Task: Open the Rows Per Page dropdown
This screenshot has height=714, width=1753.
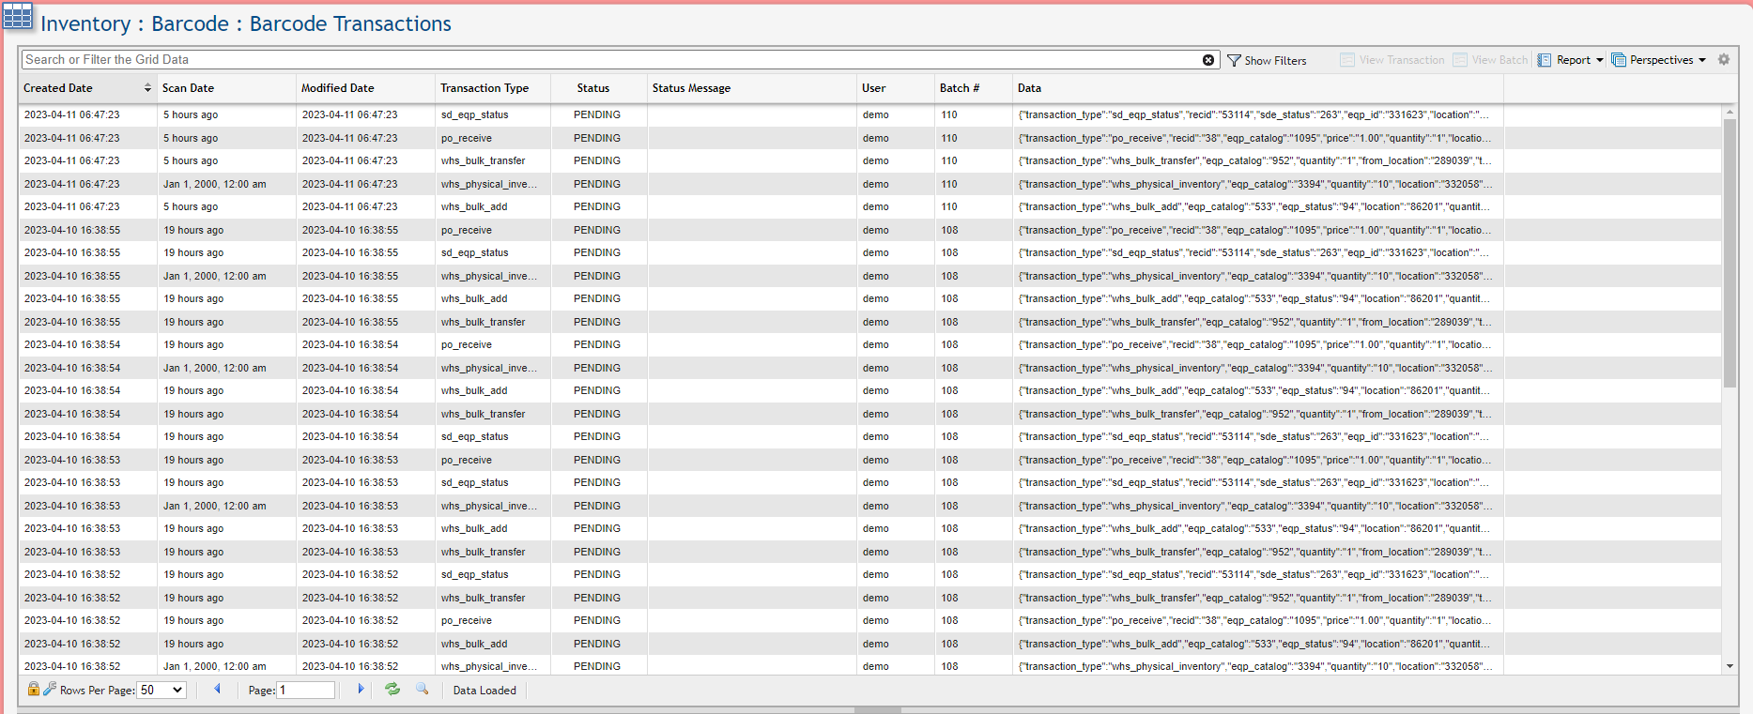Action: [x=161, y=691]
